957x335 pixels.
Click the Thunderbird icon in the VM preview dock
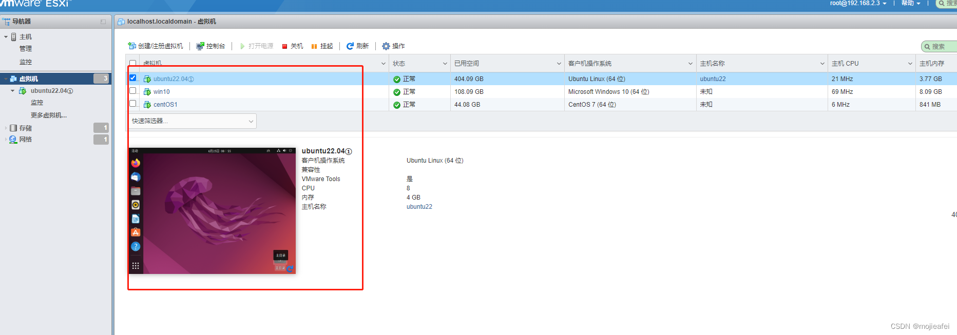point(136,177)
